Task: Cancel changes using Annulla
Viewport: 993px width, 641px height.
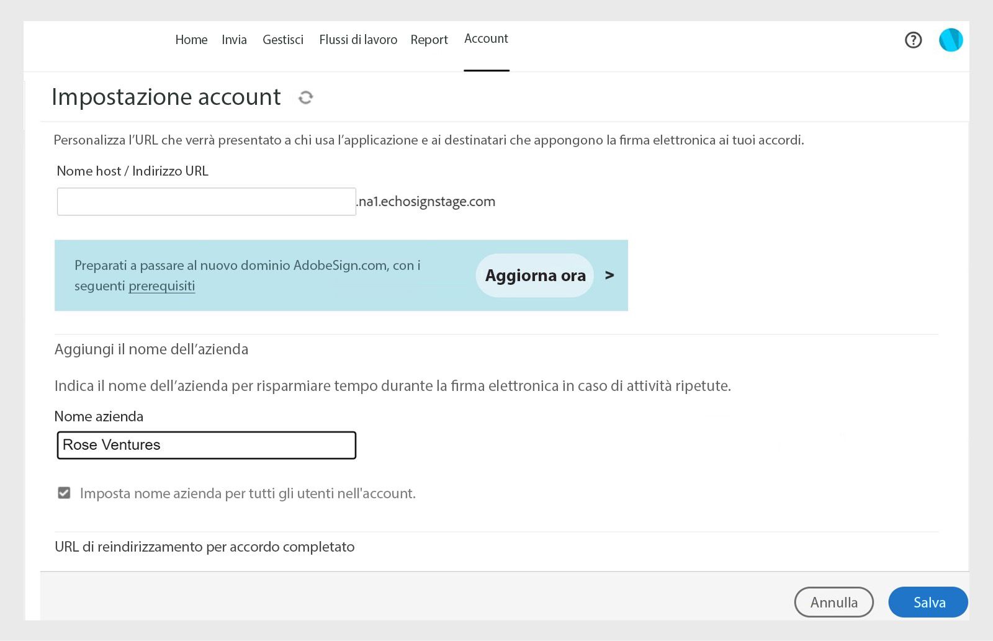Action: [833, 602]
